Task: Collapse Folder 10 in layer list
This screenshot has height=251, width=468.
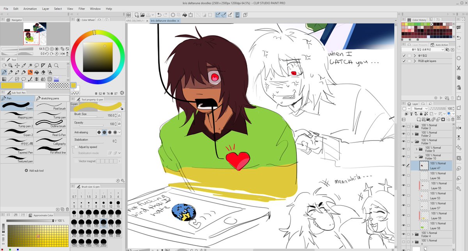Action: click(x=416, y=157)
